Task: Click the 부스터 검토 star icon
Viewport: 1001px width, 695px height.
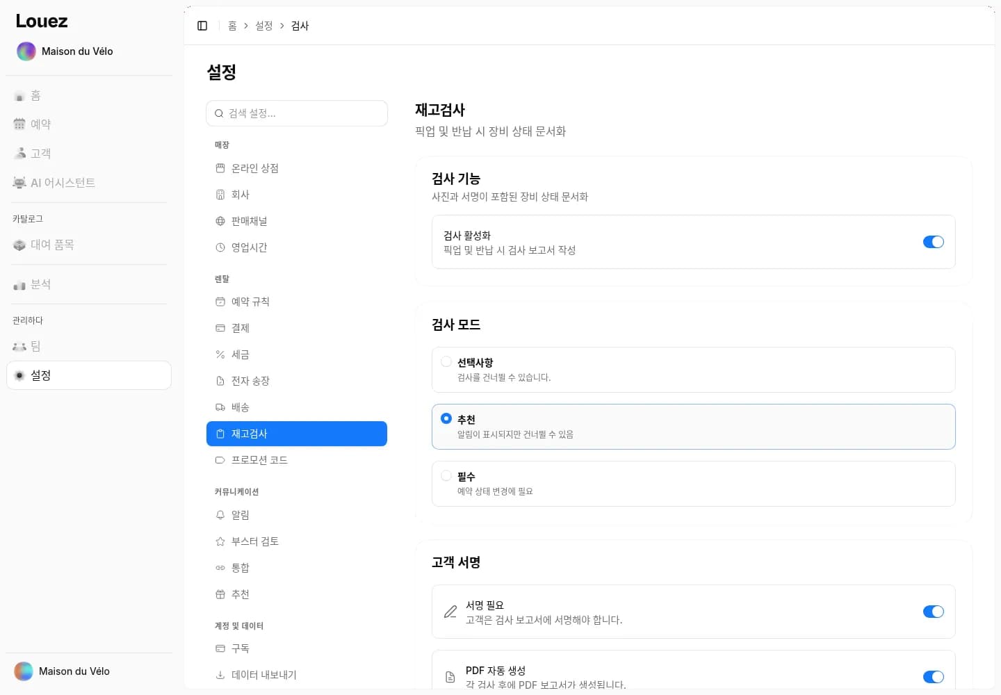Action: pyautogui.click(x=220, y=541)
